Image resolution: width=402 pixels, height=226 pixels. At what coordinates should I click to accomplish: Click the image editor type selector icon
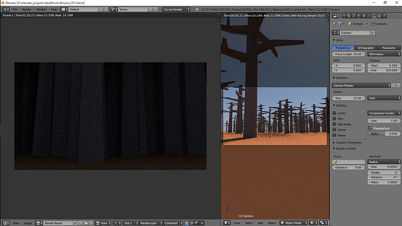[x=6, y=223]
